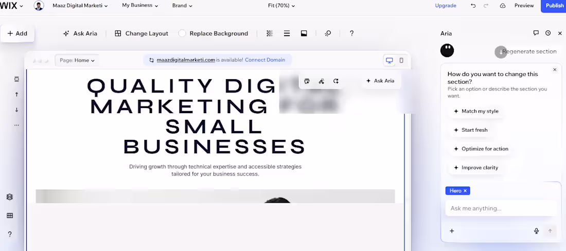Click the Add elements button
566x251 pixels.
pyautogui.click(x=17, y=33)
